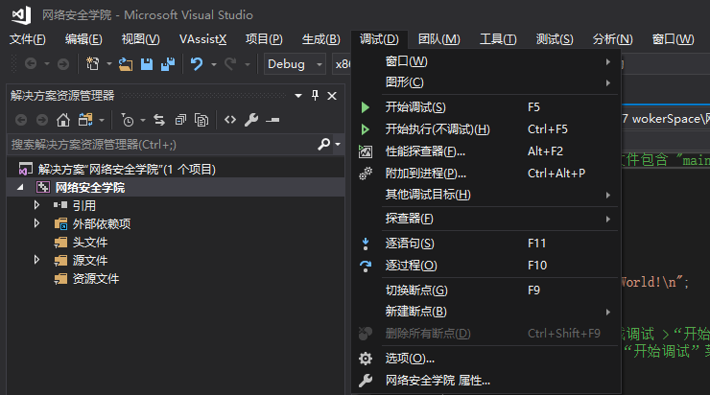Click forward arrow in Solution Explorer toolbar

pos(42,120)
